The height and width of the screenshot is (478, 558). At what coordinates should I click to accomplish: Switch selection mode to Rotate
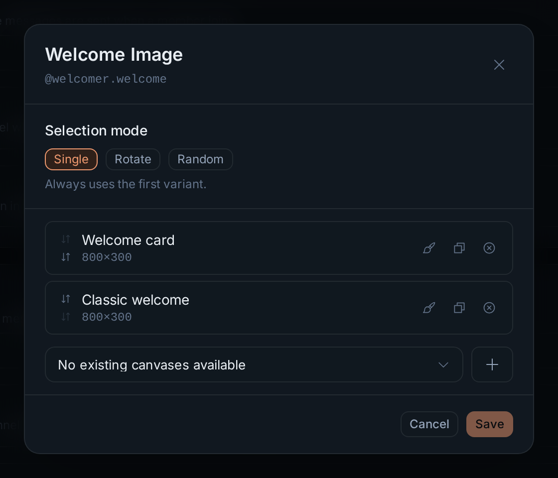coord(133,159)
